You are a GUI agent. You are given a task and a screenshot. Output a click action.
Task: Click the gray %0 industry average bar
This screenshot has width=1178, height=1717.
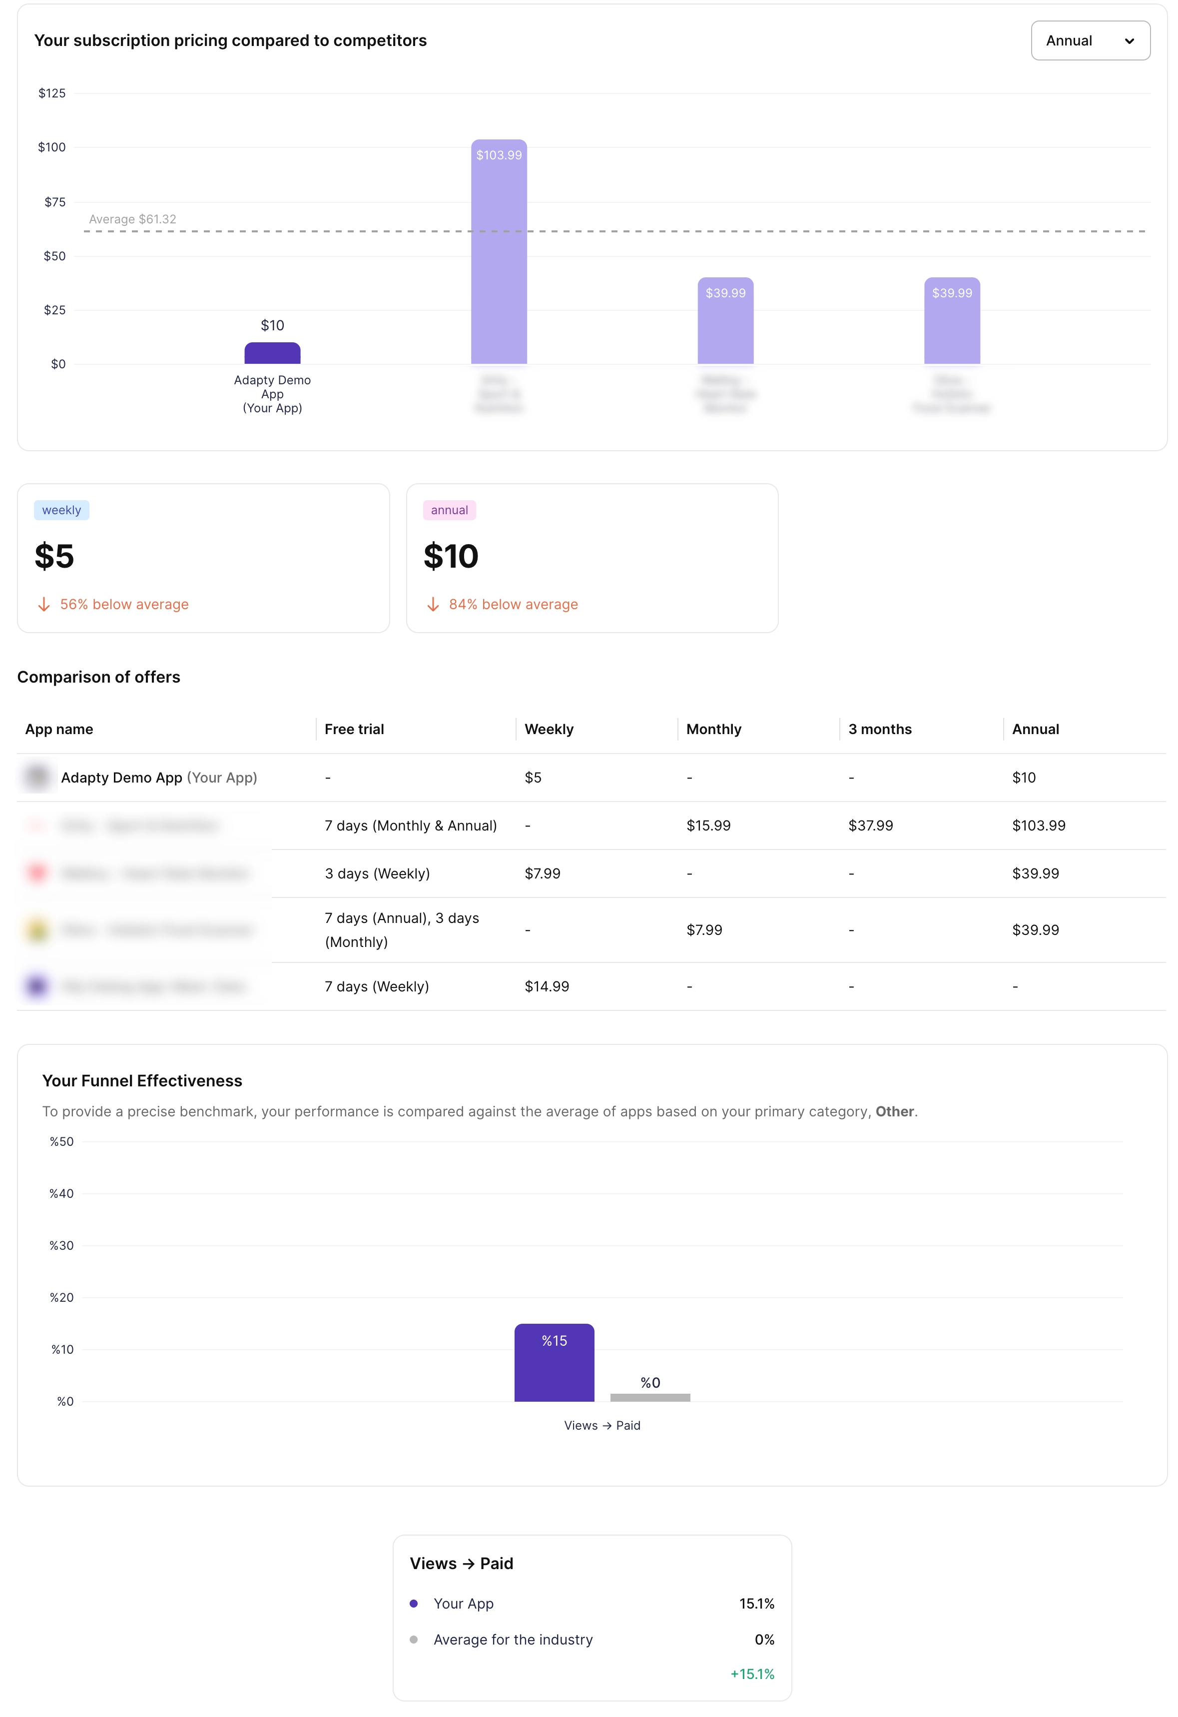(x=650, y=1397)
